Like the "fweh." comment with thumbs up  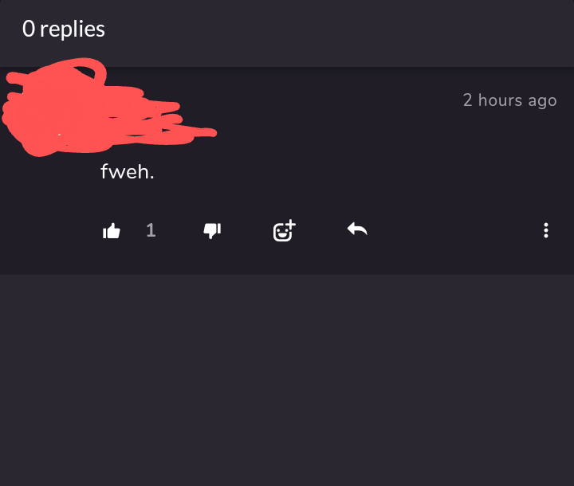coord(112,231)
